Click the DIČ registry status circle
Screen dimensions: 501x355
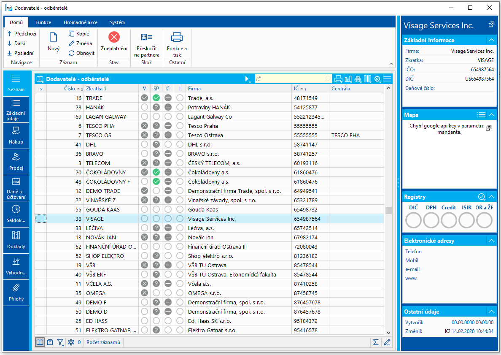pos(413,220)
